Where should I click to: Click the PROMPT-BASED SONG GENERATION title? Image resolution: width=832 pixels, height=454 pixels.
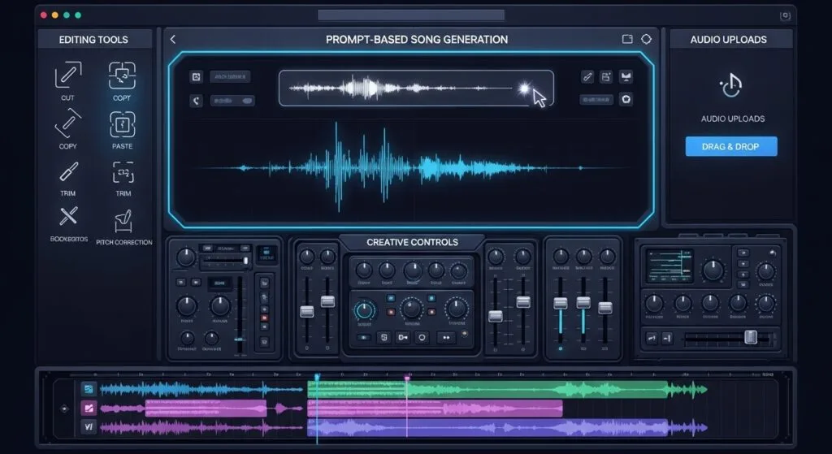(x=417, y=39)
